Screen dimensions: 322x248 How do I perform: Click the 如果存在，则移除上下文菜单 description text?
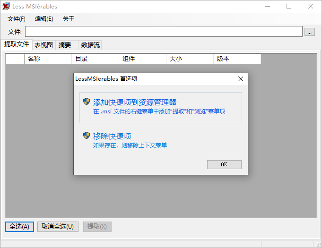(x=130, y=145)
